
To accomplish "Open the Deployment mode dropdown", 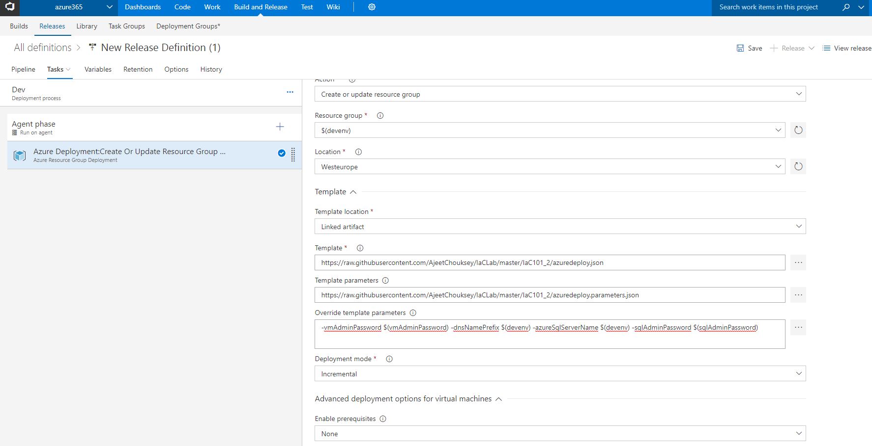I will click(x=560, y=373).
